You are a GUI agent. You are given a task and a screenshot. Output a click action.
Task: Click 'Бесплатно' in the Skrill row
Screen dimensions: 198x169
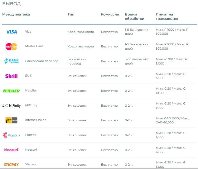[109, 76]
